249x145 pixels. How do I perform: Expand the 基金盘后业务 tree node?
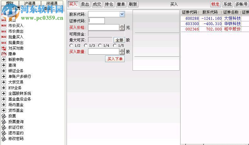pos(4,99)
